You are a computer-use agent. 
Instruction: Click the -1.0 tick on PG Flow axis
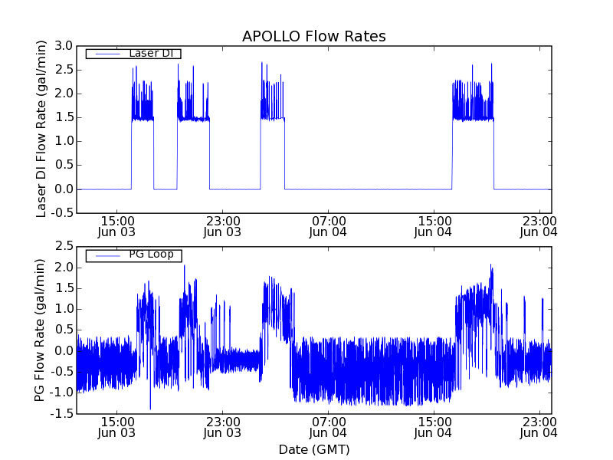(62, 393)
